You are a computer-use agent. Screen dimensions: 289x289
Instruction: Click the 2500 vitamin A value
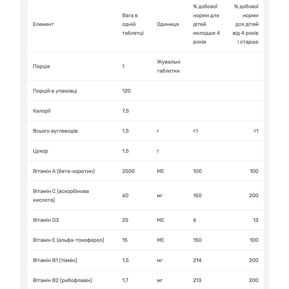pyautogui.click(x=128, y=171)
